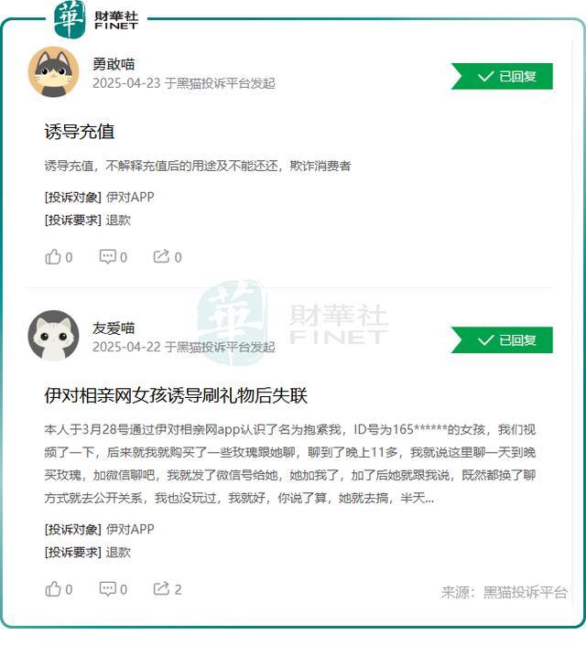Like the 伊对相亲网 complaint post

click(53, 588)
